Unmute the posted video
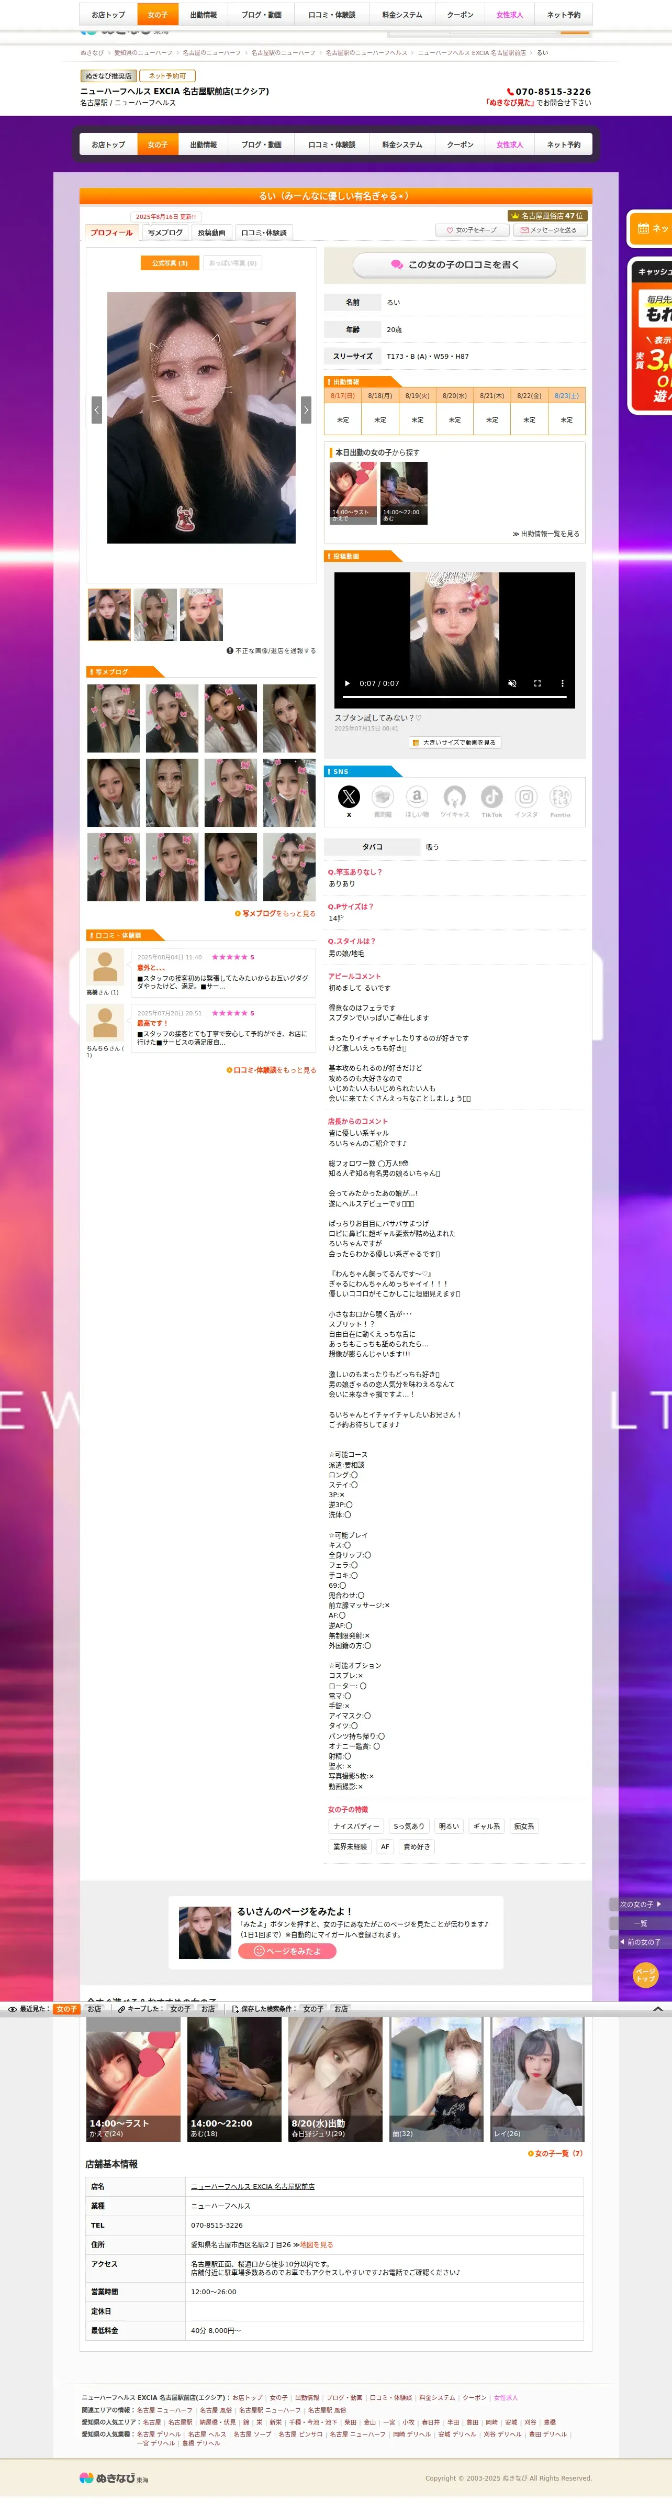The width and height of the screenshot is (672, 2512). tap(512, 683)
